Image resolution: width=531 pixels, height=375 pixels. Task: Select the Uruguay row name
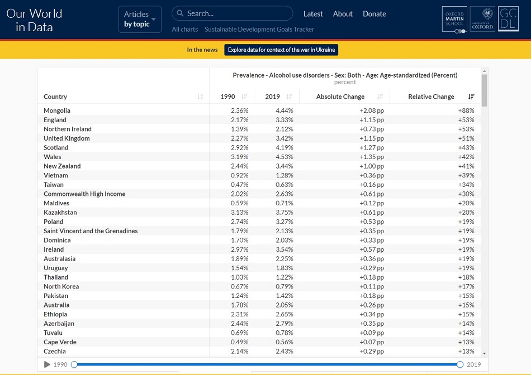point(56,268)
